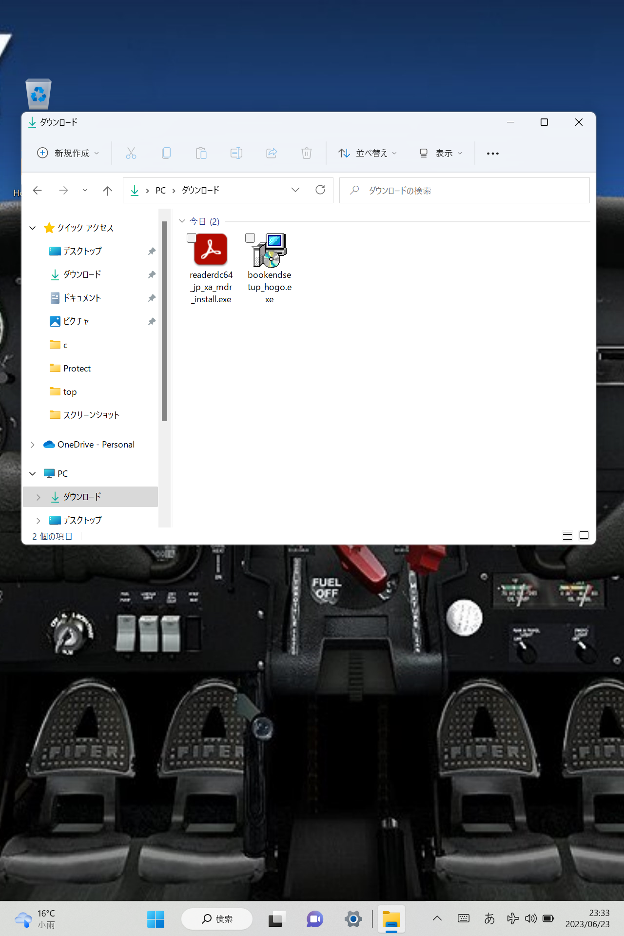Expand ダウンロード under PC
This screenshot has height=936, width=624.
pyautogui.click(x=39, y=497)
